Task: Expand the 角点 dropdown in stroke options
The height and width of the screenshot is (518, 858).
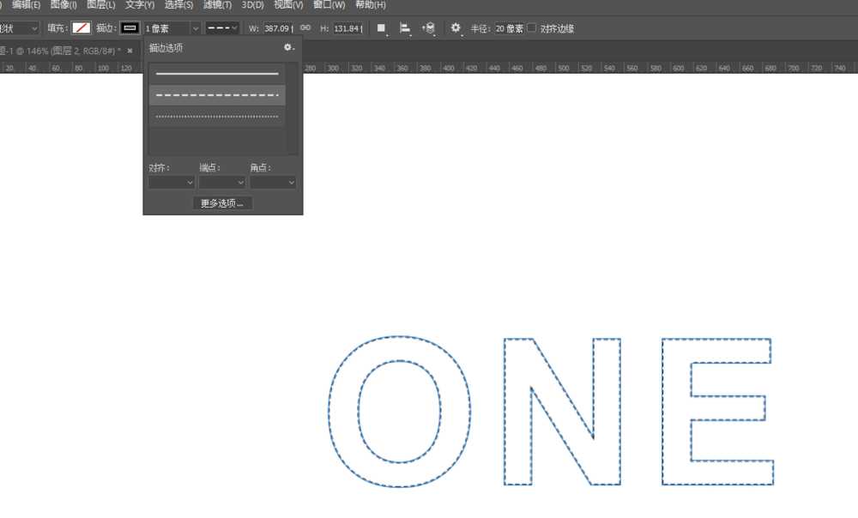Action: [273, 183]
